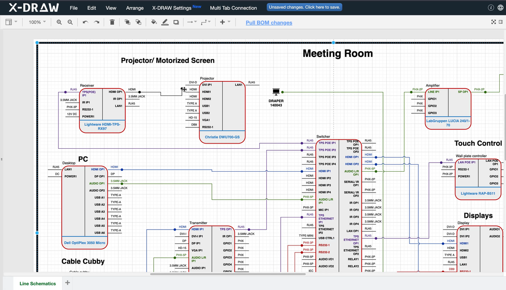
Task: Select the Meeting Room title text
Action: click(x=338, y=54)
